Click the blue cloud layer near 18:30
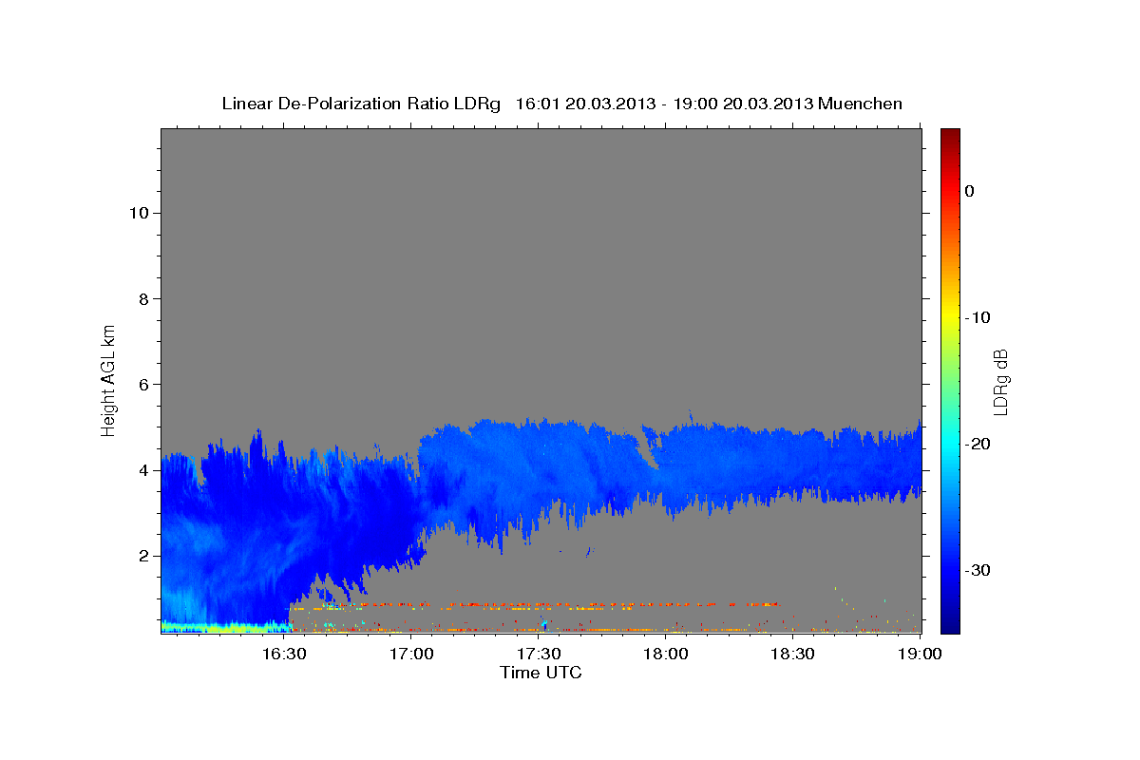The width and height of the screenshot is (1140, 760). (x=793, y=464)
